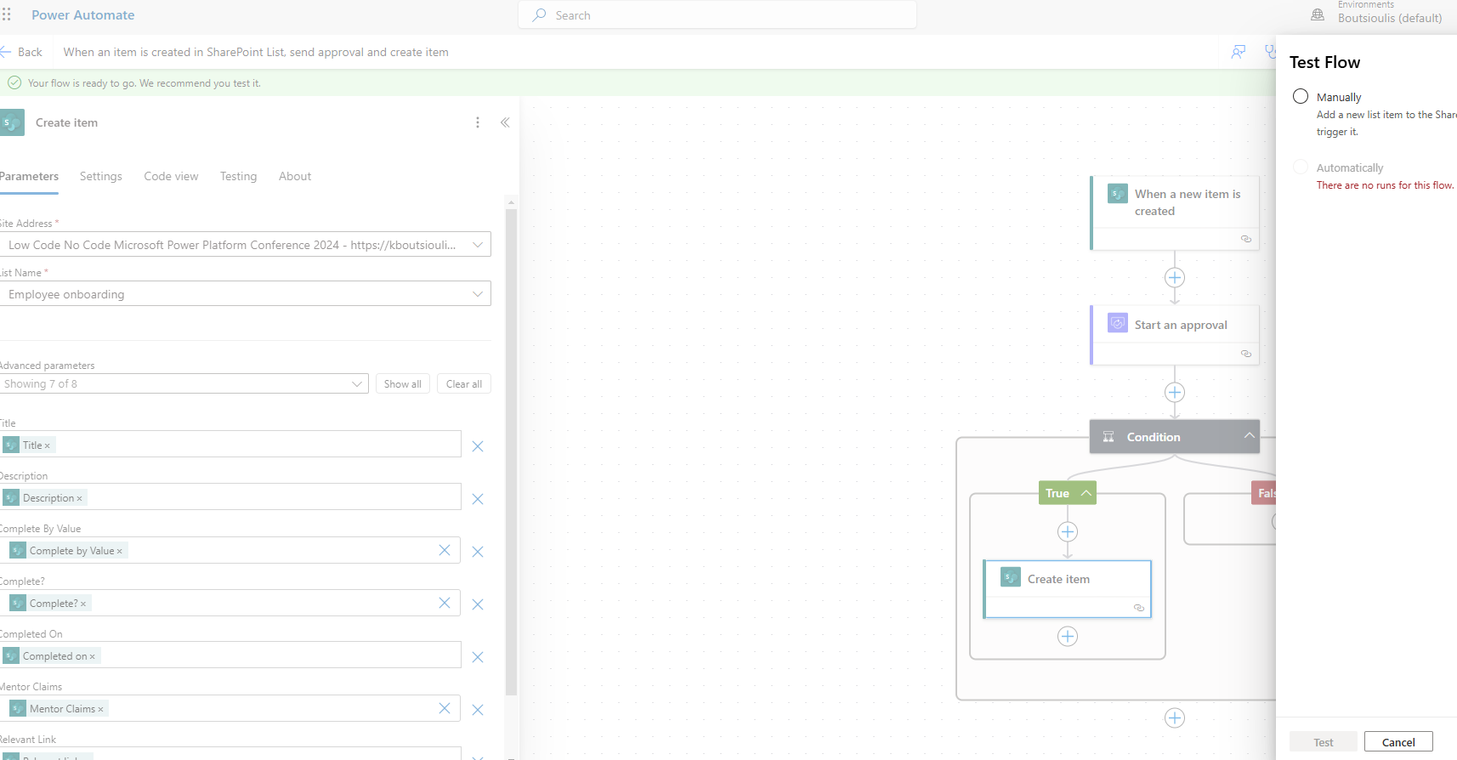This screenshot has width=1457, height=760.
Task: Click the Show all button
Action: pyautogui.click(x=403, y=383)
